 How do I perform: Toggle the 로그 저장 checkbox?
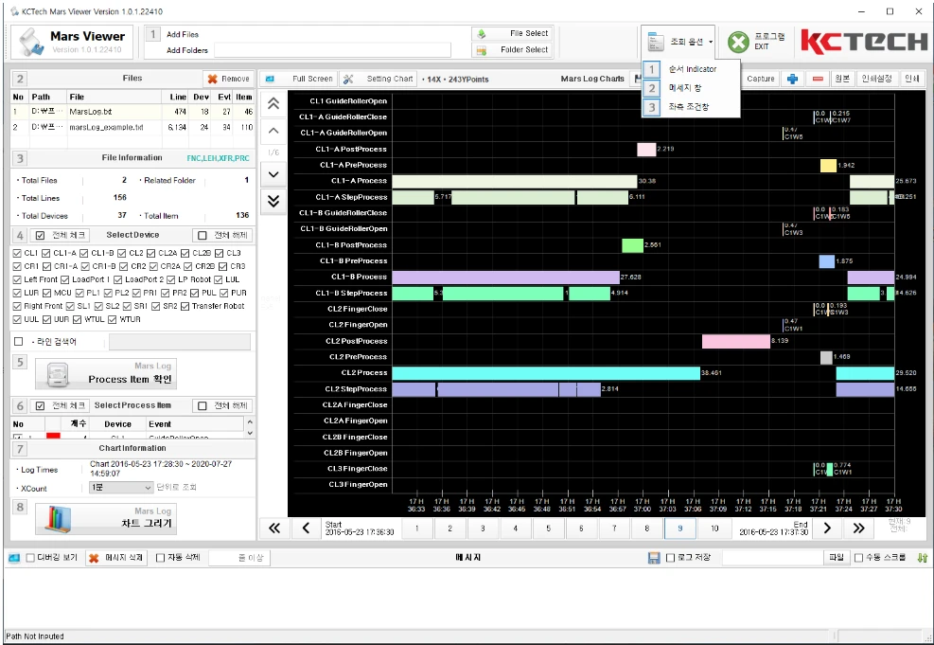pyautogui.click(x=670, y=558)
